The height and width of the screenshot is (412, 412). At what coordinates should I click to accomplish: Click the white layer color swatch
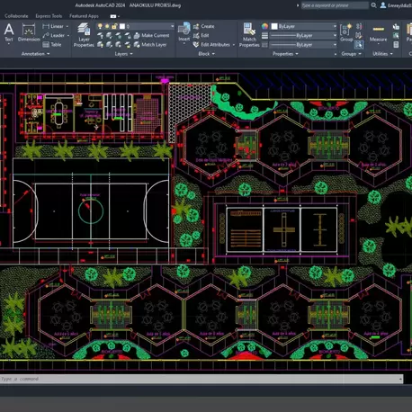tap(122, 26)
